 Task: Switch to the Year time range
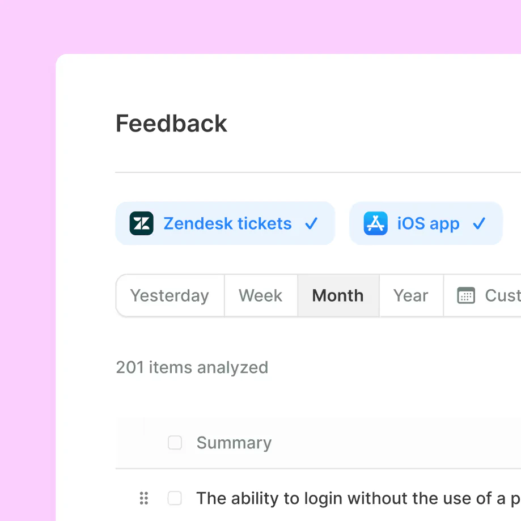[410, 295]
